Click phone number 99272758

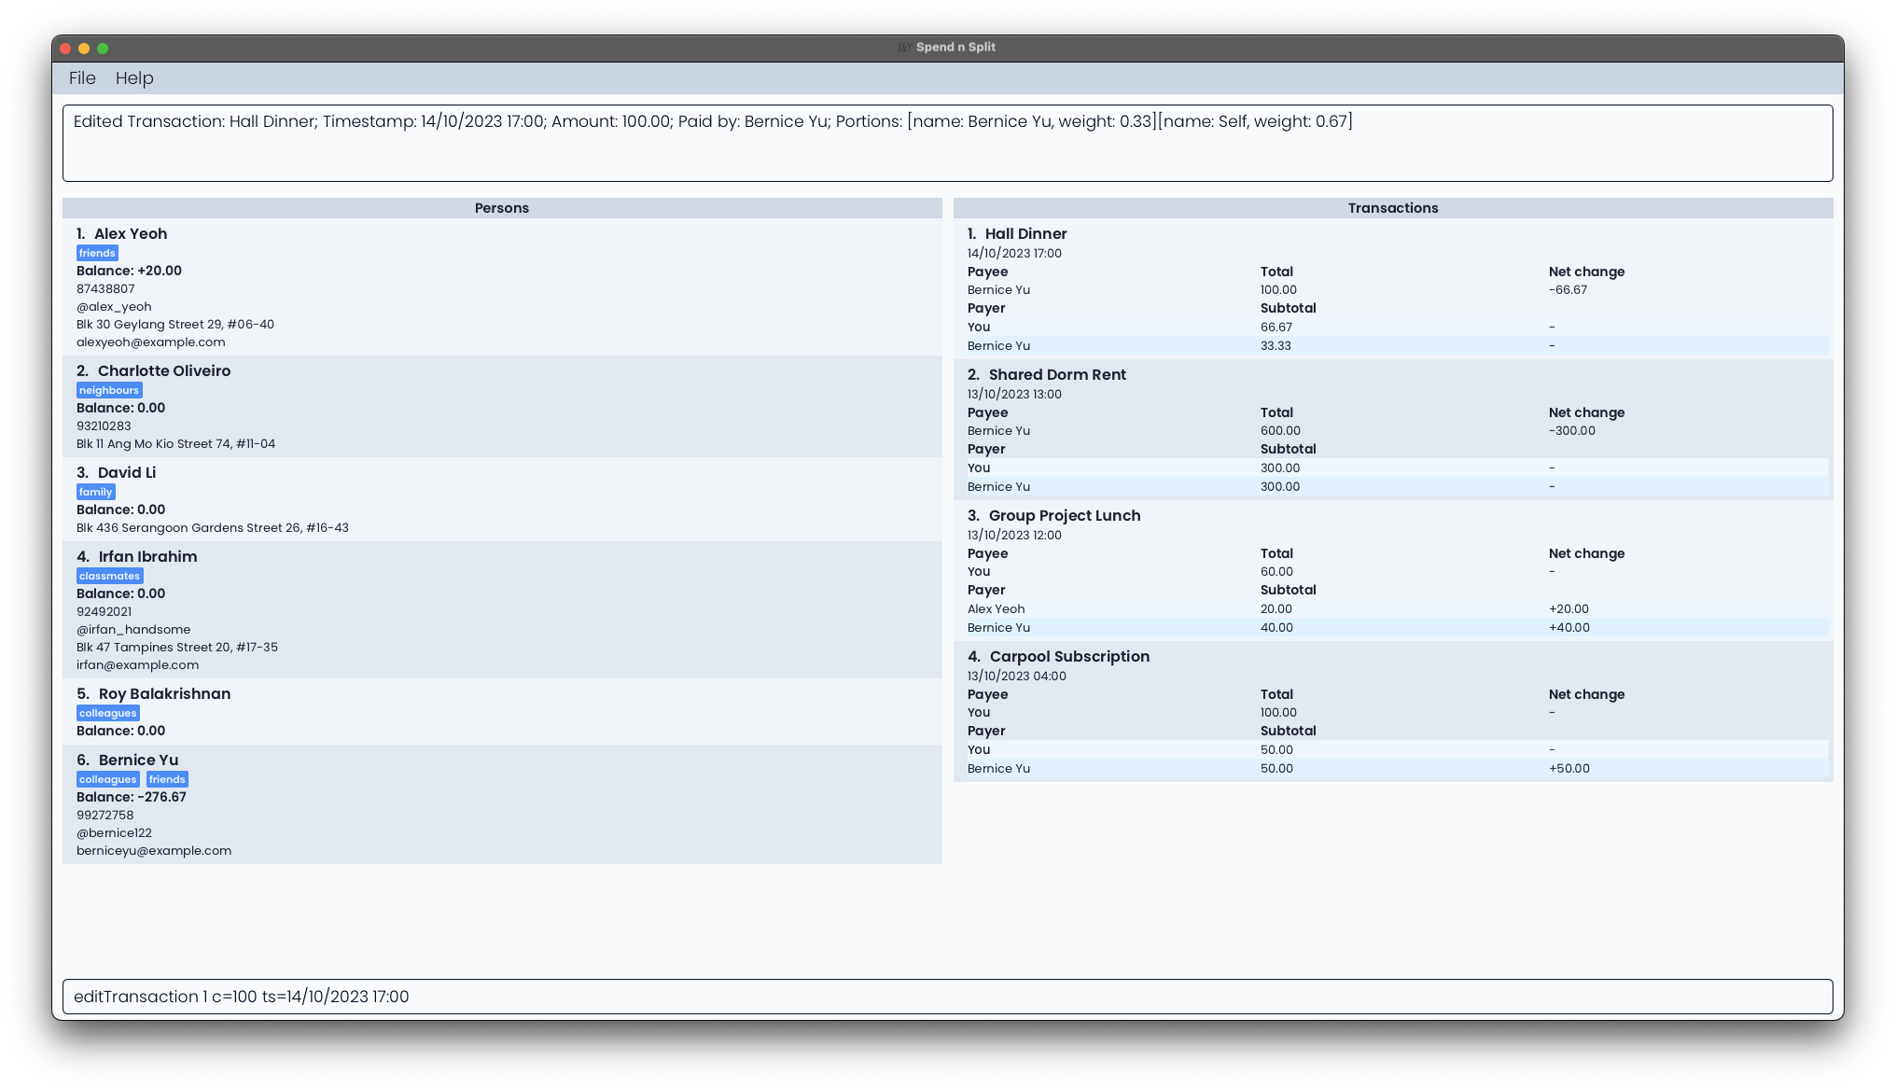[x=105, y=816]
